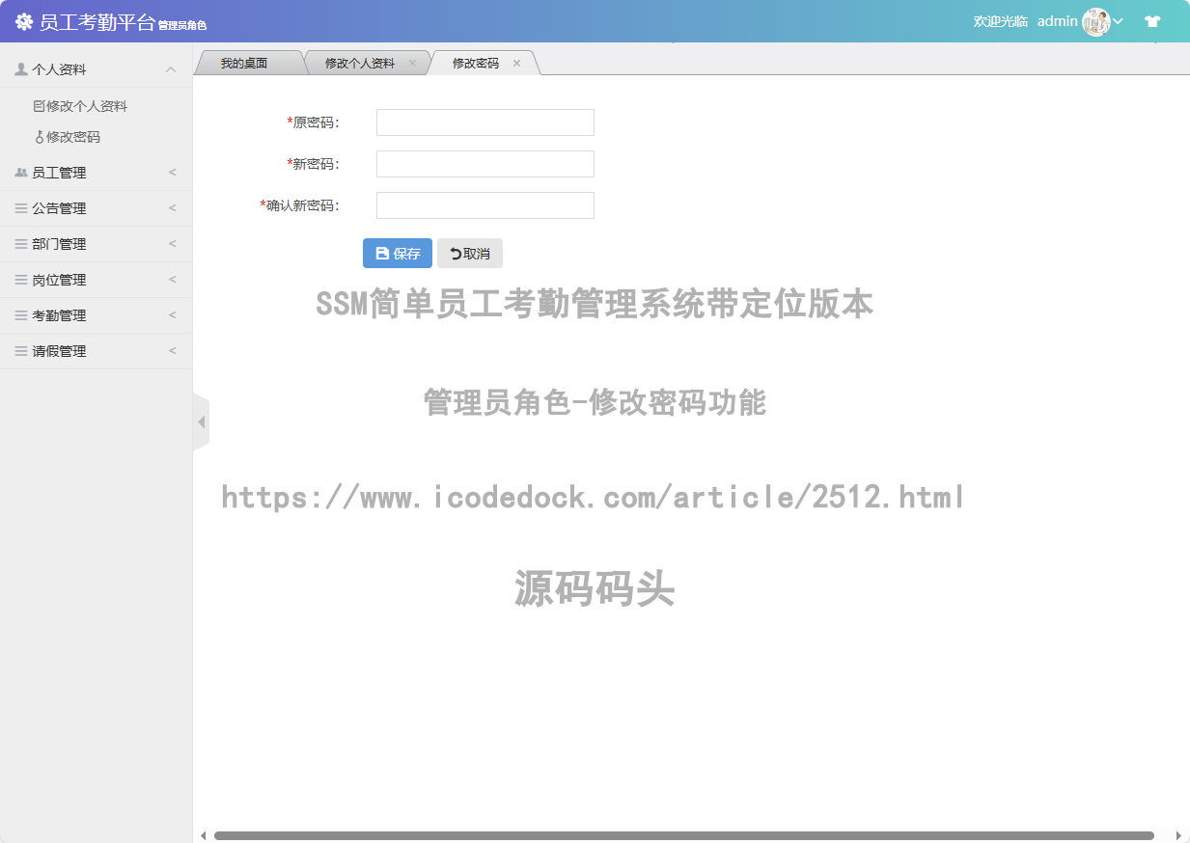Switch to the 修改个人资料 tab
The height and width of the screenshot is (843, 1190).
point(360,63)
